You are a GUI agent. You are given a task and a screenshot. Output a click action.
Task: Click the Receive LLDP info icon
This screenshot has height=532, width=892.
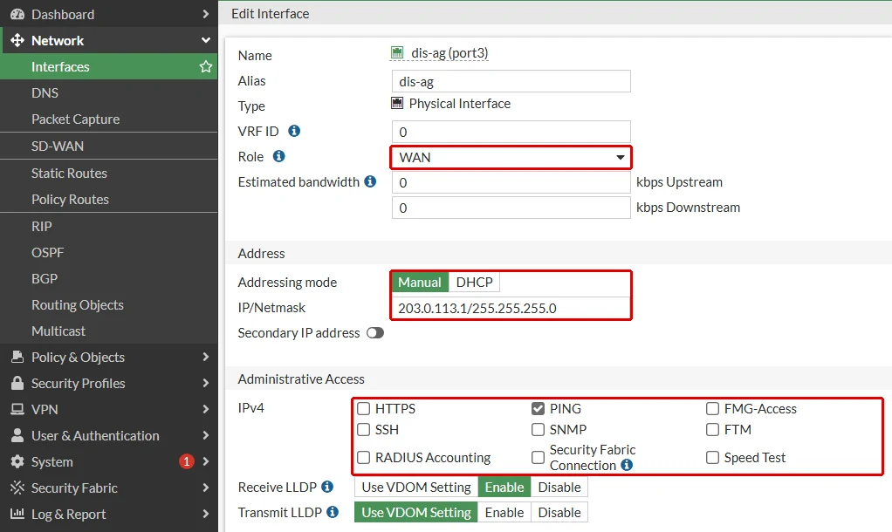[327, 487]
